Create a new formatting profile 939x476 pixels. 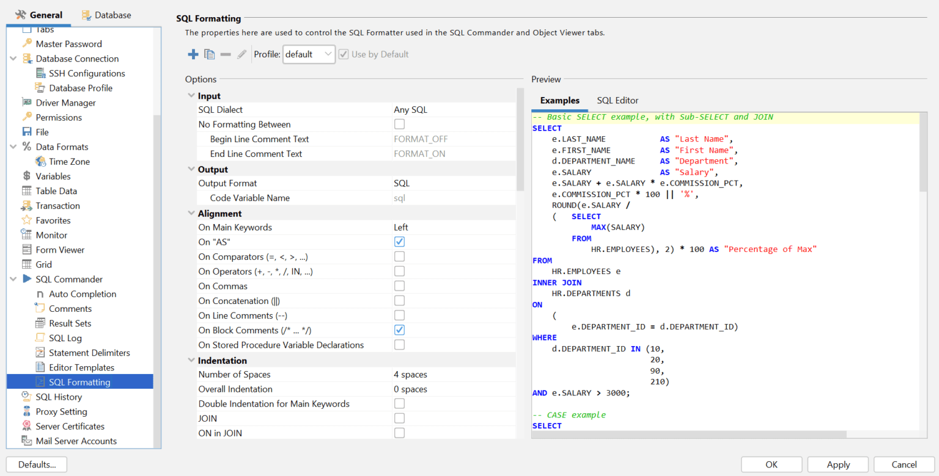(x=193, y=54)
